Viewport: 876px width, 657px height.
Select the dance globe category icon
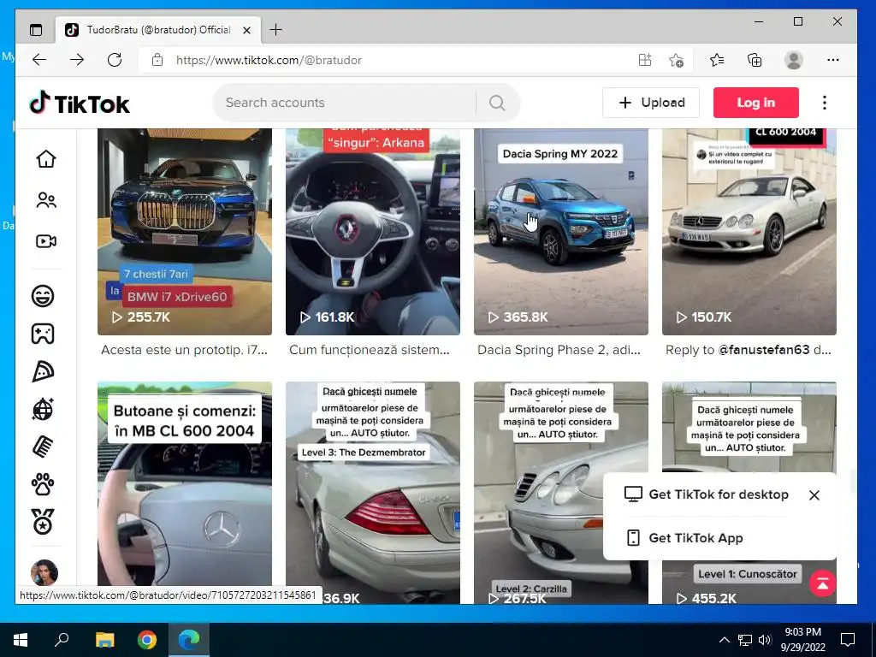click(x=43, y=410)
